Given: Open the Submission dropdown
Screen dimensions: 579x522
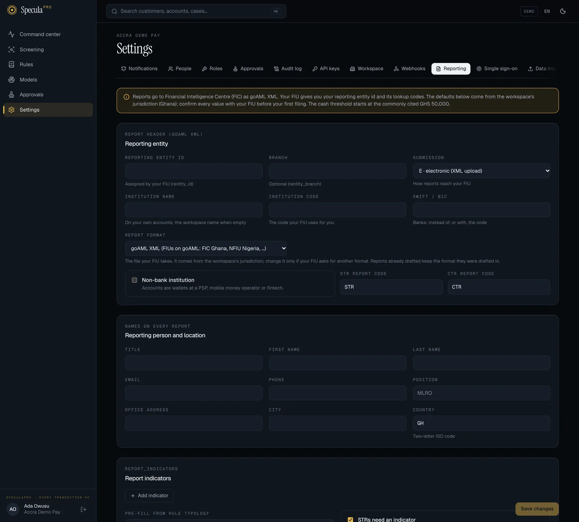Looking at the screenshot, I should point(482,171).
